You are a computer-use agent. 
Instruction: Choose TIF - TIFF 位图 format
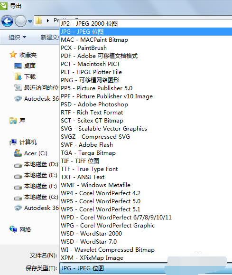coord(146,161)
